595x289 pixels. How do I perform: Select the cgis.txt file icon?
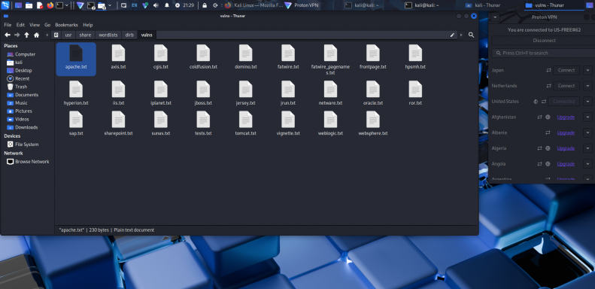161,53
